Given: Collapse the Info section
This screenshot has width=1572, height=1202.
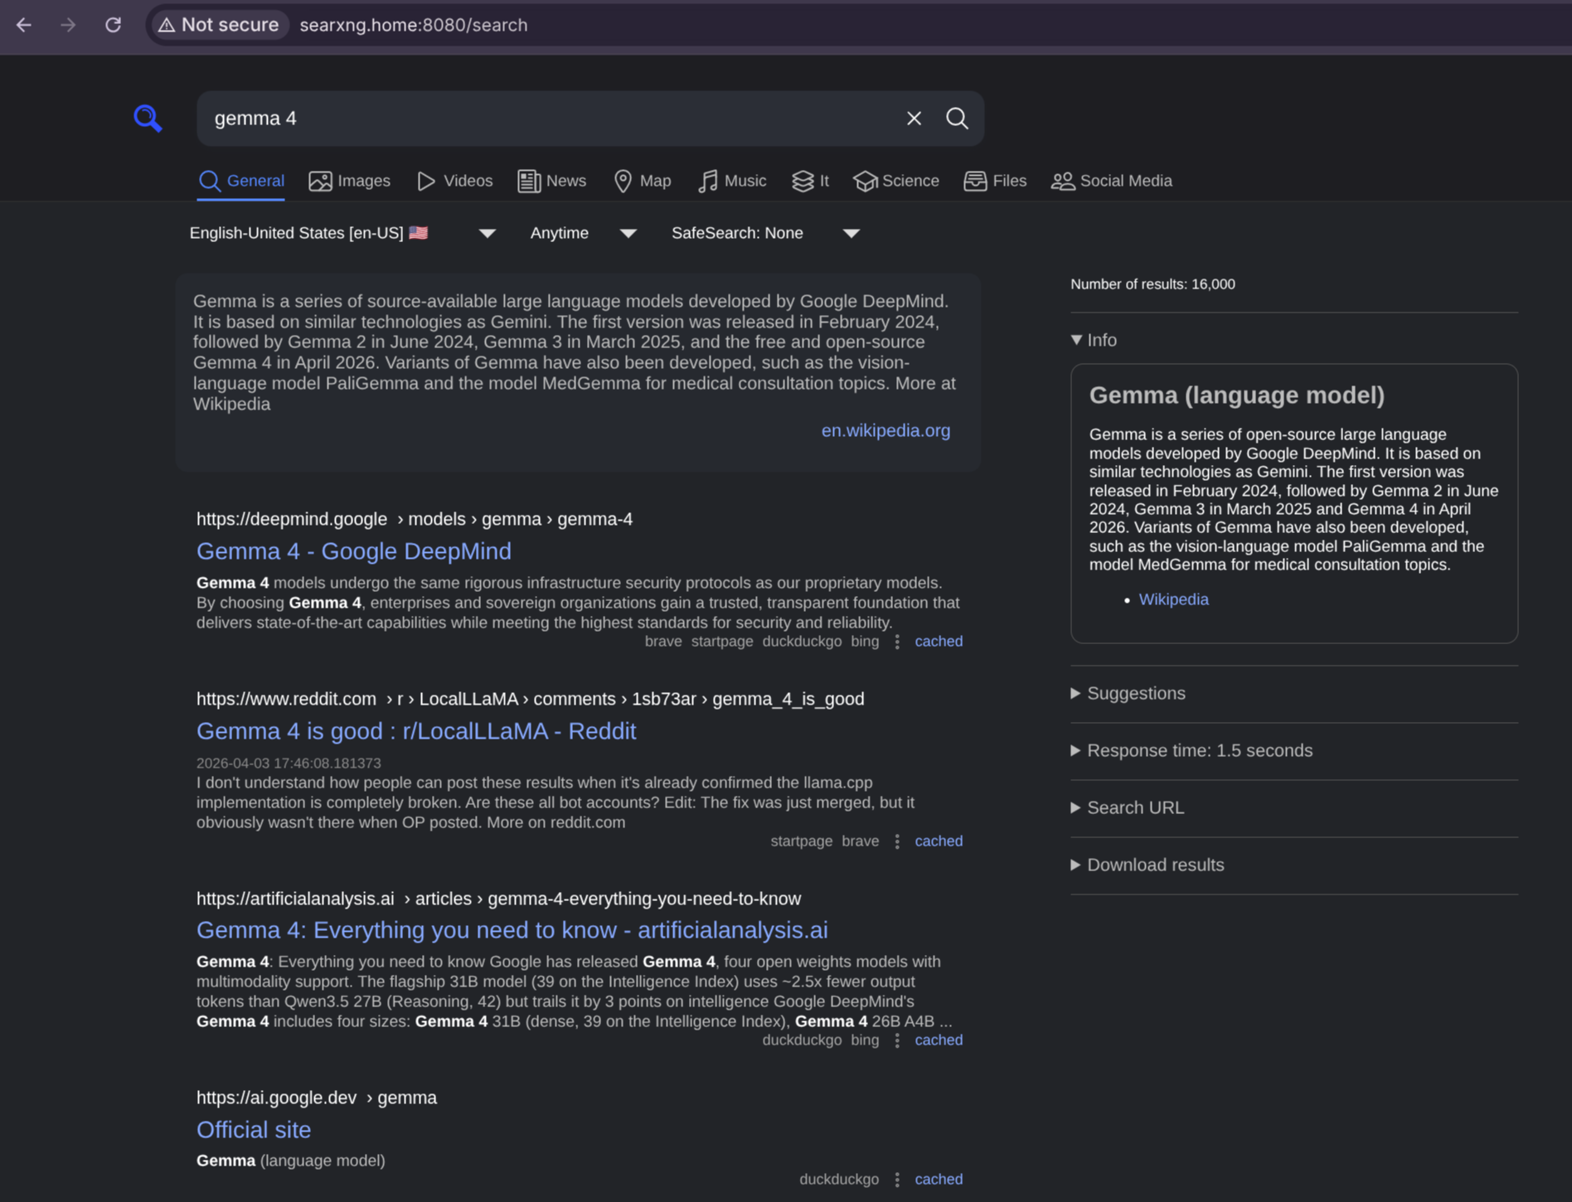Looking at the screenshot, I should (1094, 340).
